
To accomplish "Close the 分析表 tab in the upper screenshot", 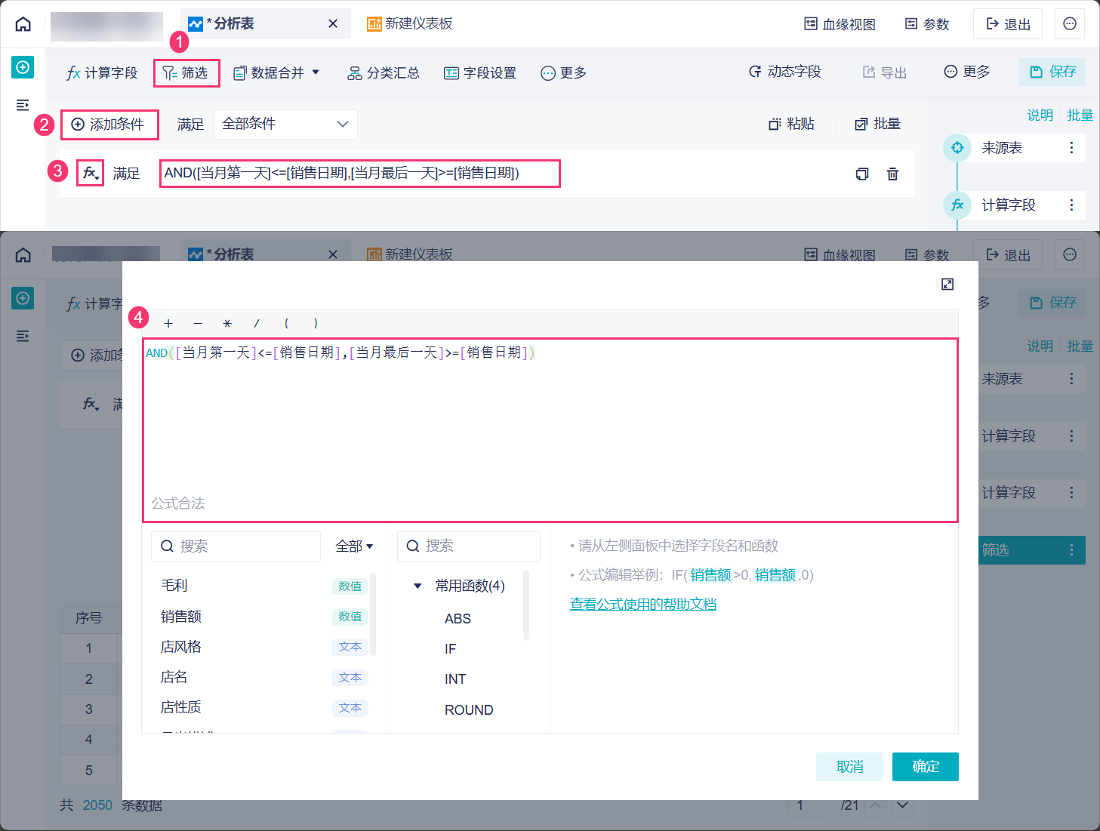I will [x=333, y=24].
